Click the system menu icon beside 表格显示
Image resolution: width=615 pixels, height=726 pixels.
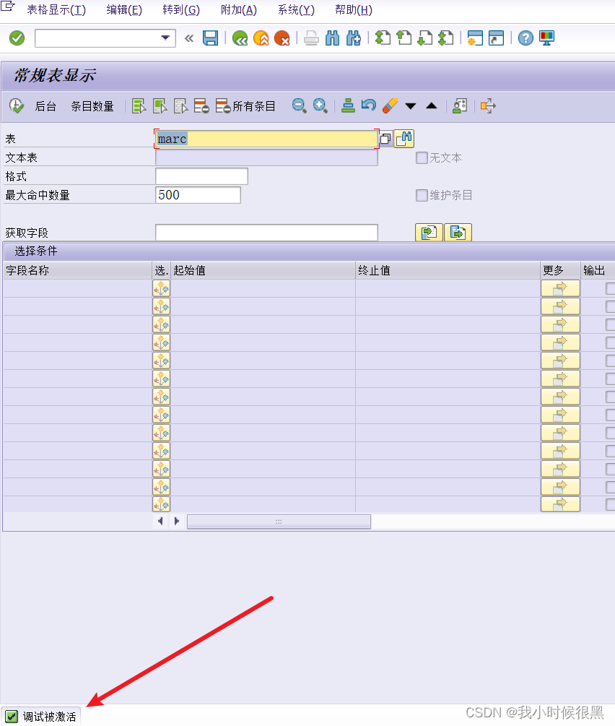(7, 7)
